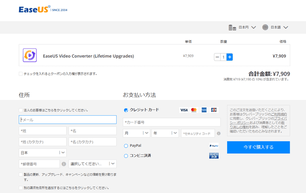Click the 数量 column header
The image size is (306, 193).
point(223,42)
